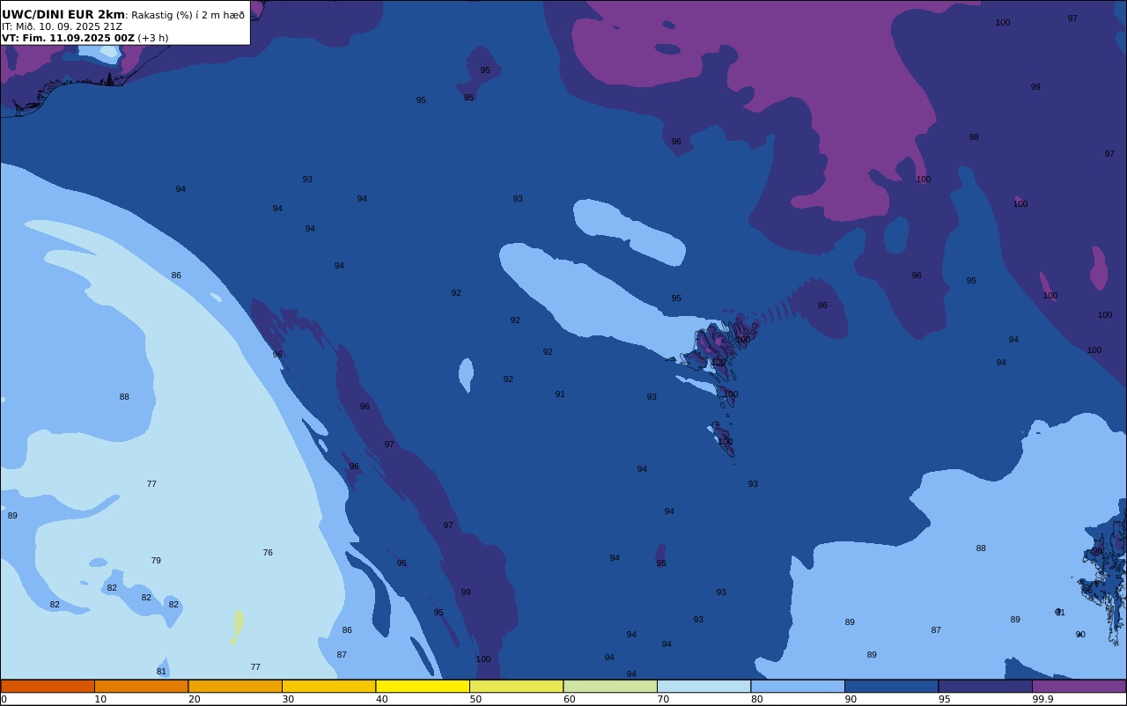Click the purple legend swatch above 99.9

coord(1079,686)
